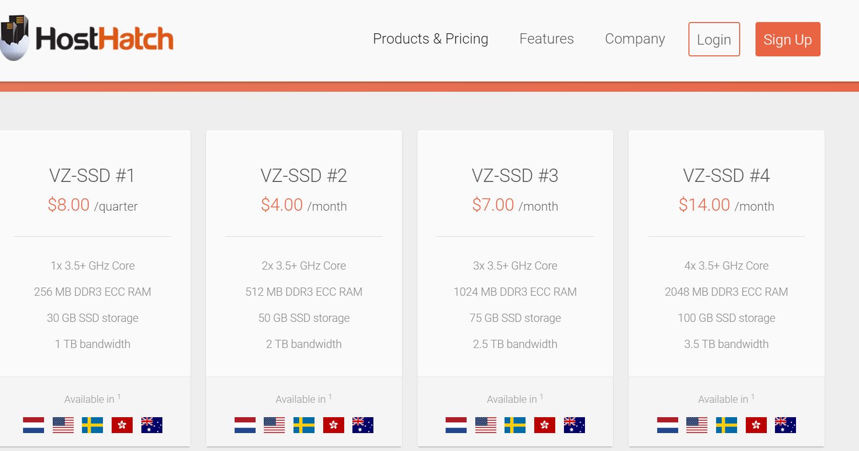Click Netherlands flag under VZ-SSD #3
Screen dimensions: 859x451
pos(456,425)
